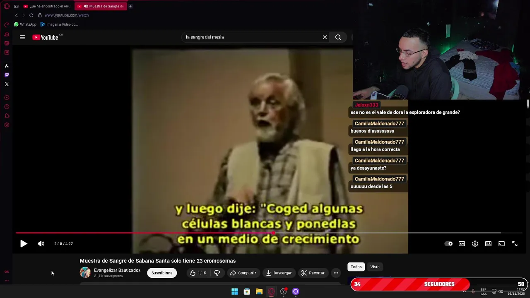This screenshot has width=530, height=298.
Task: Open the OBS Studio taskbar icon
Action: (284, 291)
